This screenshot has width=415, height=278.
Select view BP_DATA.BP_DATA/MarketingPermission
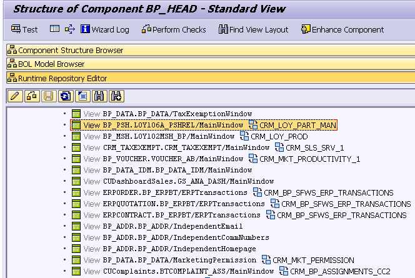coord(179,261)
